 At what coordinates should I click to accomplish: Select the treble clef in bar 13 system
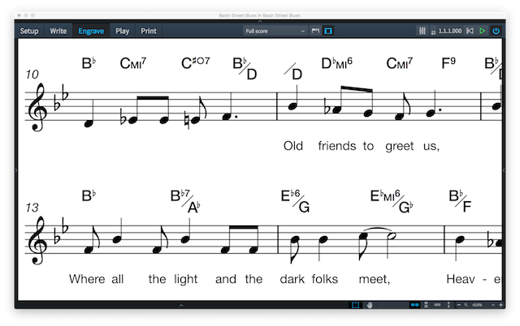tap(36, 240)
